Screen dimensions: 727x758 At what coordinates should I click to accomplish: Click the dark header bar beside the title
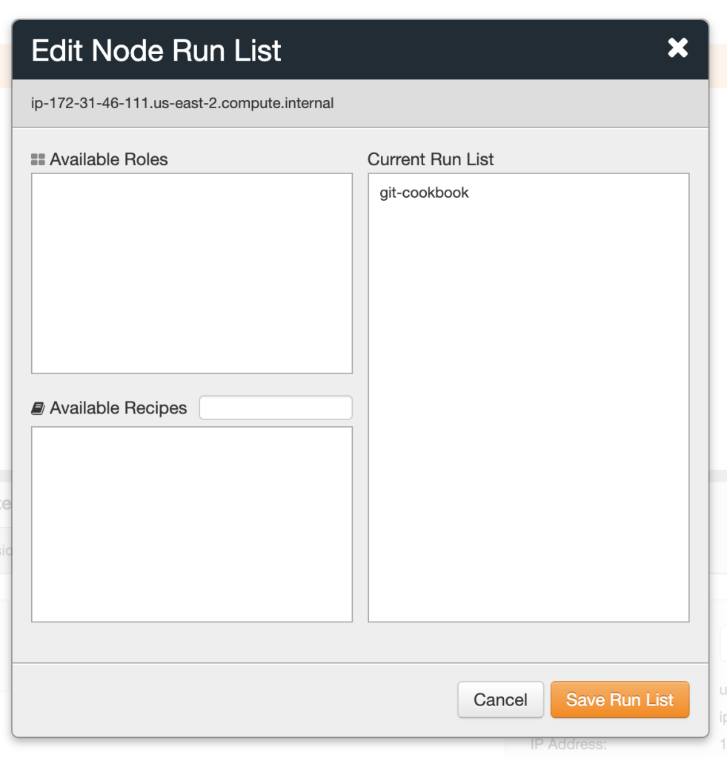click(474, 50)
